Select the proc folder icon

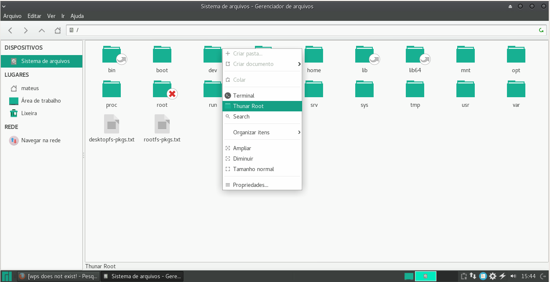(112, 89)
